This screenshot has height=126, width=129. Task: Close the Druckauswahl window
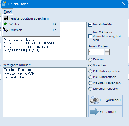(x=124, y=4)
